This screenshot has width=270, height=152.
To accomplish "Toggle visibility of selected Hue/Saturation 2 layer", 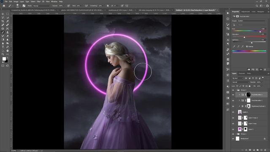I will pos(233,95).
